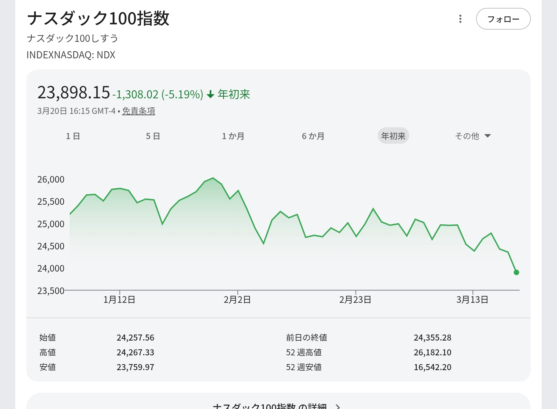
Task: Select the 5日 time range tab
Action: pos(153,136)
